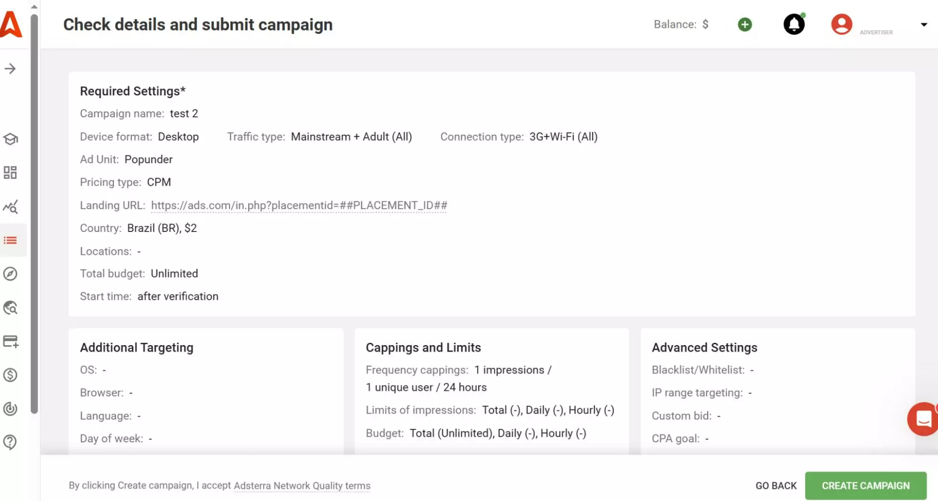Open the add card payment icon
Screen dimensions: 938x501
10,341
